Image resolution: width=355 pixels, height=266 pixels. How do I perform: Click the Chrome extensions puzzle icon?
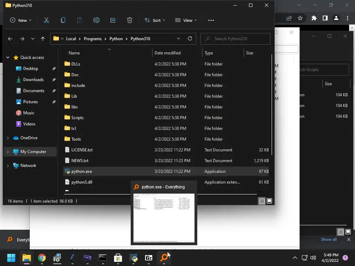314,18
